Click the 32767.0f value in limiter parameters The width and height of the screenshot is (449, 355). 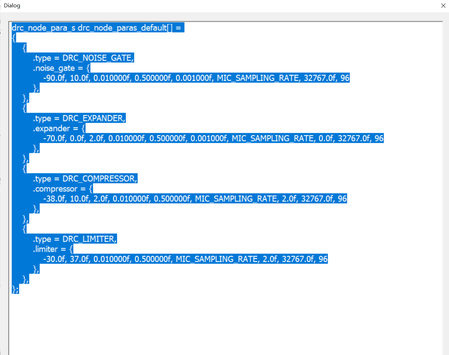click(298, 259)
